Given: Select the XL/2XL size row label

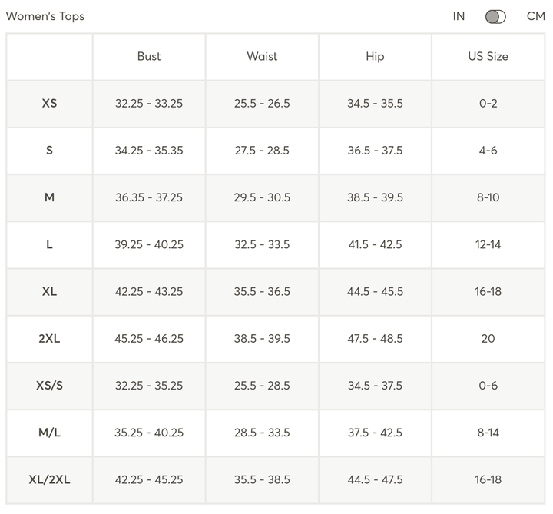Looking at the screenshot, I should click(49, 479).
